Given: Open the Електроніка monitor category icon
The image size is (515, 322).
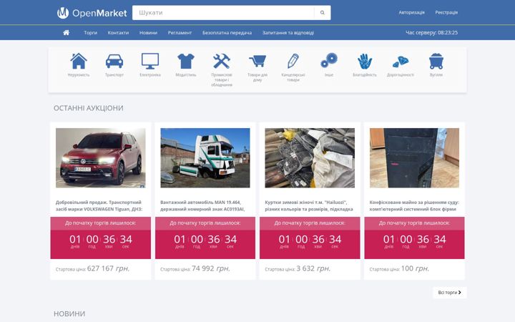Looking at the screenshot, I should pos(150,61).
